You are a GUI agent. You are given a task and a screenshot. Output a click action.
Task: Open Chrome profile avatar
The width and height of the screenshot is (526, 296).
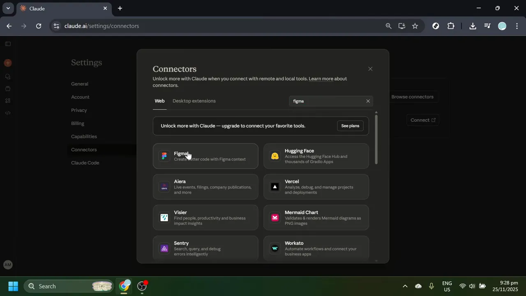[502, 26]
